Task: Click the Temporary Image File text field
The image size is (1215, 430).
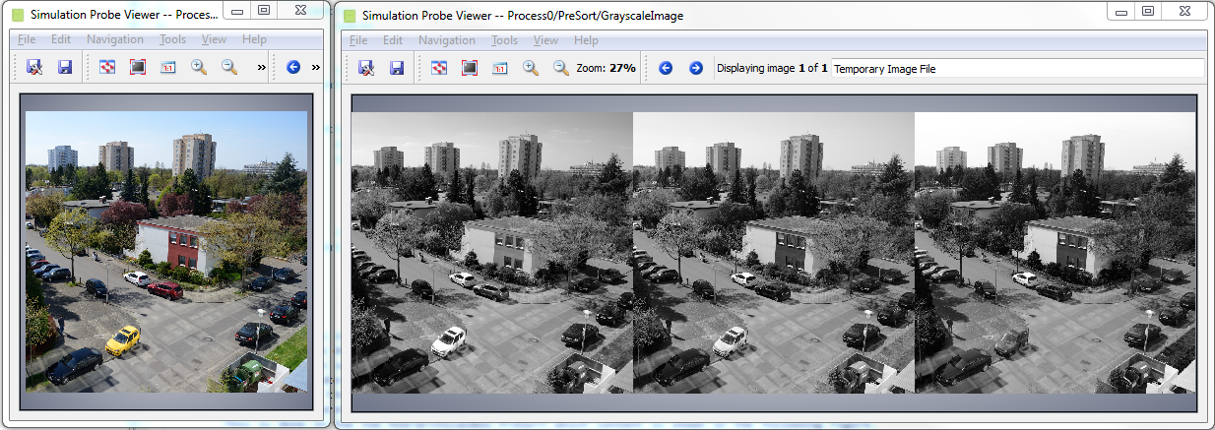Action: click(x=1016, y=68)
